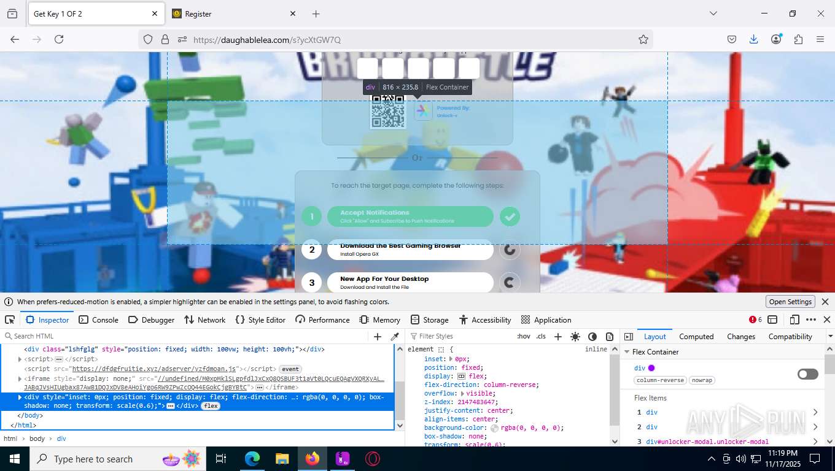Close the developer tools panel
This screenshot has width=835, height=471.
tap(826, 320)
